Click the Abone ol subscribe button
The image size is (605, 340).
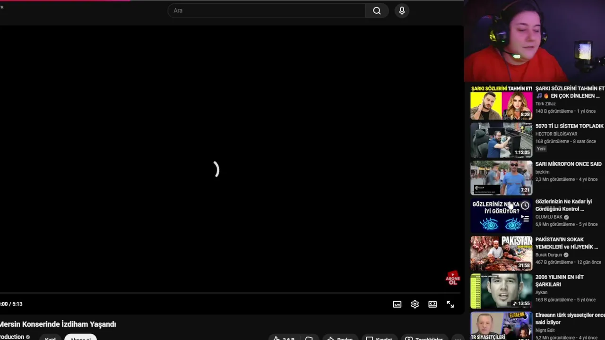coord(80,338)
